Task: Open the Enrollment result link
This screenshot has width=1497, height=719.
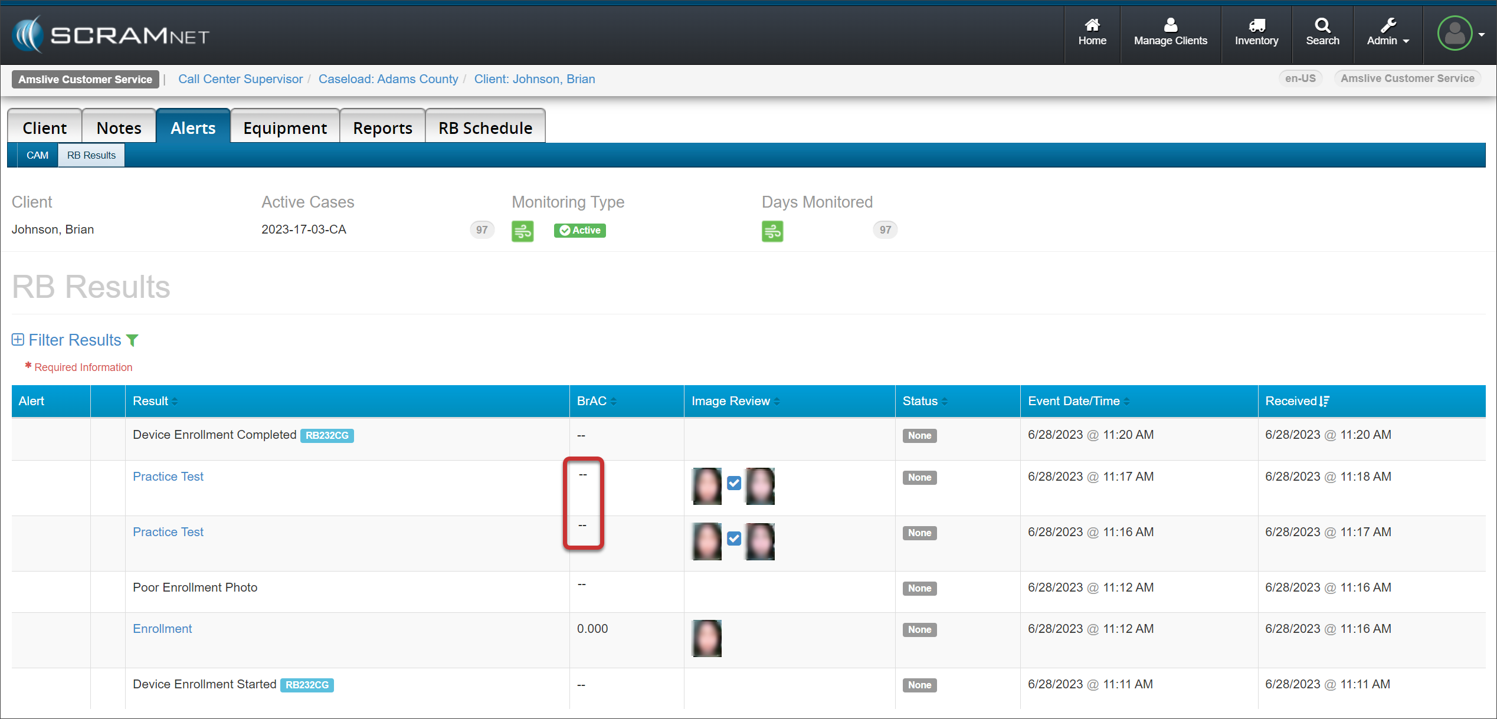Action: [x=162, y=629]
